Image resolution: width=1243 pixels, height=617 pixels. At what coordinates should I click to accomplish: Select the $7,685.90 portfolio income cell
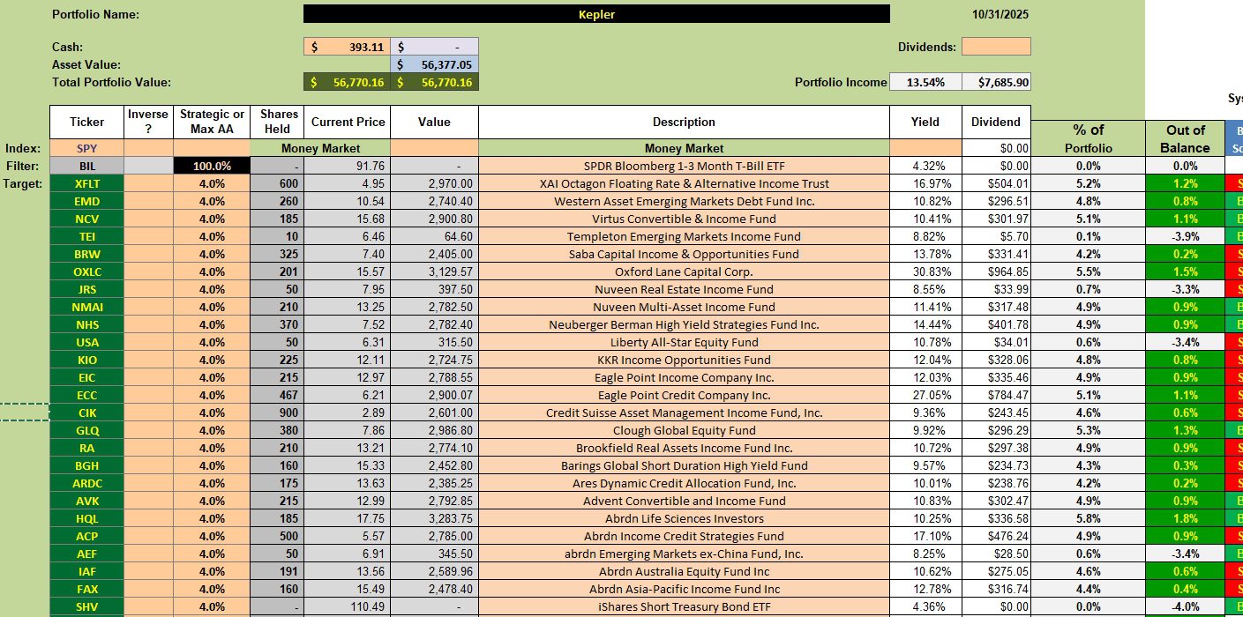[x=996, y=82]
